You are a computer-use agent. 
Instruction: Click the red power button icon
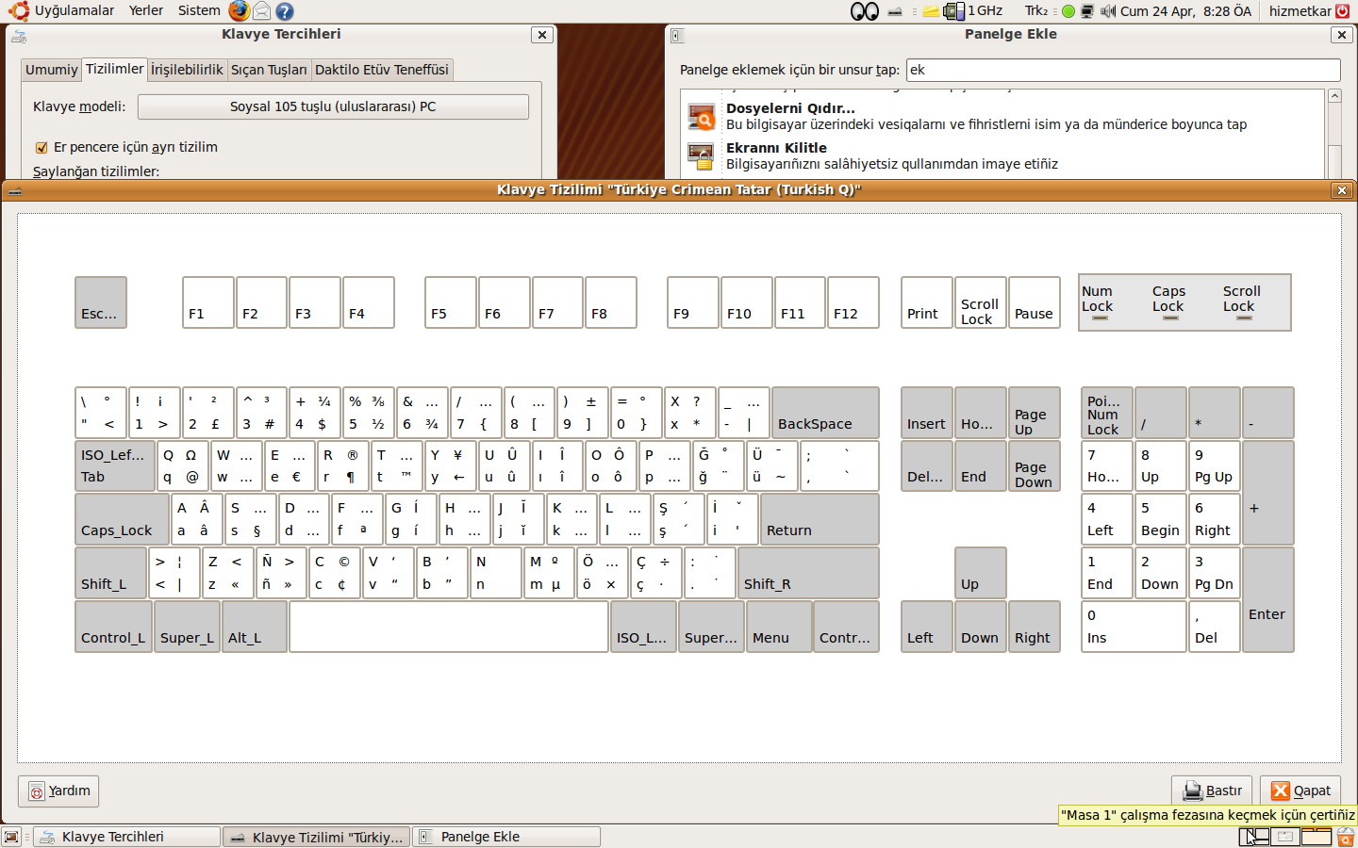(1343, 11)
